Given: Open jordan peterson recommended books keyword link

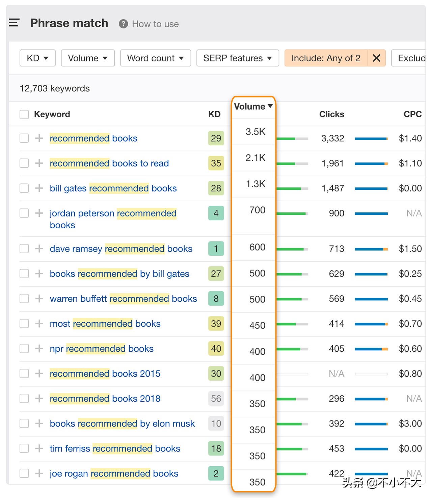Looking at the screenshot, I should tap(113, 213).
